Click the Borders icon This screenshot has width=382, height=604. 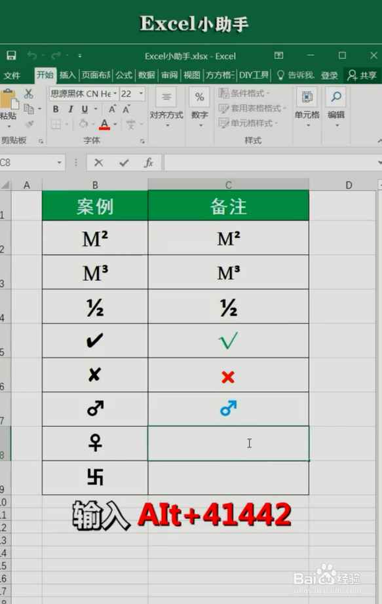(56, 124)
